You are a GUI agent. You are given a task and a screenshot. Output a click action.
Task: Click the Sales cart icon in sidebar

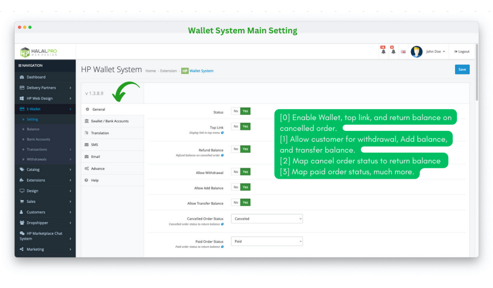pos(22,201)
